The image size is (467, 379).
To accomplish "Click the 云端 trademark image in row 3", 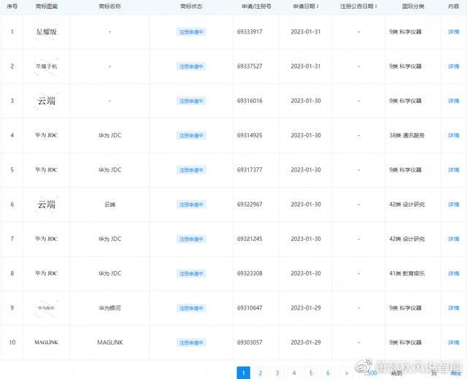I will 46,101.
